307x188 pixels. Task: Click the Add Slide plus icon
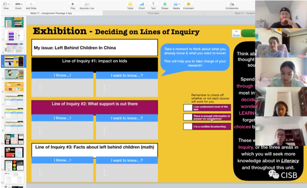tap(31, 4)
